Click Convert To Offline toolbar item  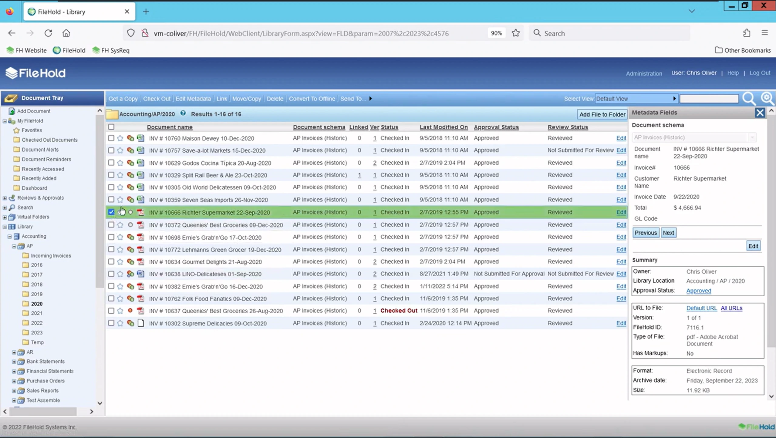[312, 99]
